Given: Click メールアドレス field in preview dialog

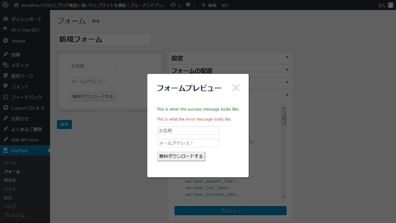Looking at the screenshot, I should 188,143.
